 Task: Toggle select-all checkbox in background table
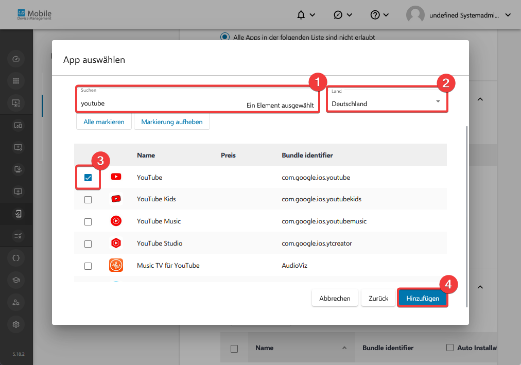click(234, 349)
